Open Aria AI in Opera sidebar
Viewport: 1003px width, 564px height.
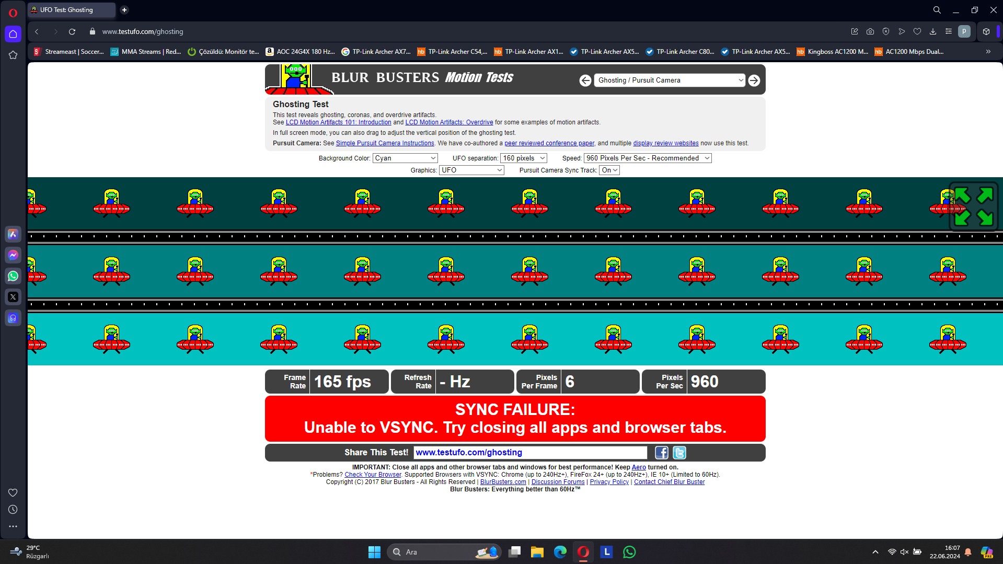click(13, 234)
